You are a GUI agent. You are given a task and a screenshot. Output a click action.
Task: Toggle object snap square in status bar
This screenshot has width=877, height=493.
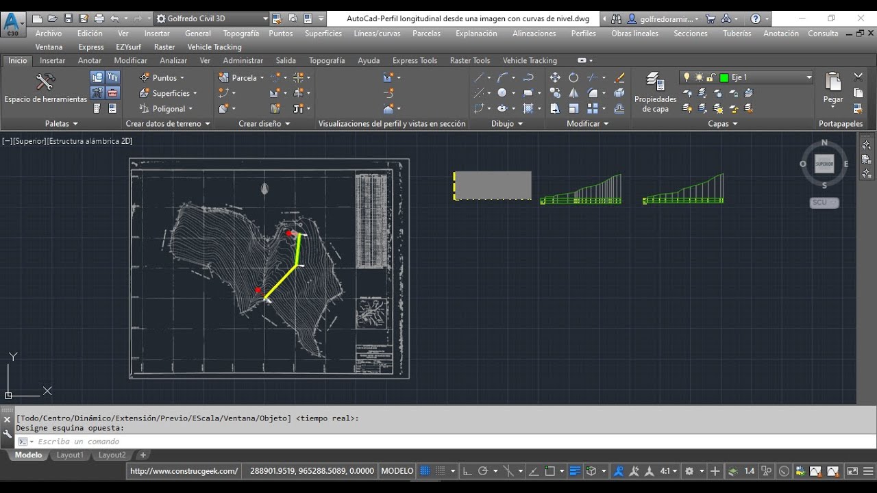click(x=550, y=471)
